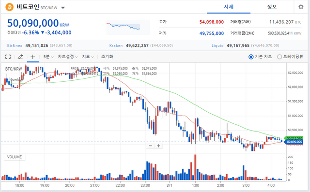Click the Liquid price 49,167,965
310x192 pixels.
238,45
